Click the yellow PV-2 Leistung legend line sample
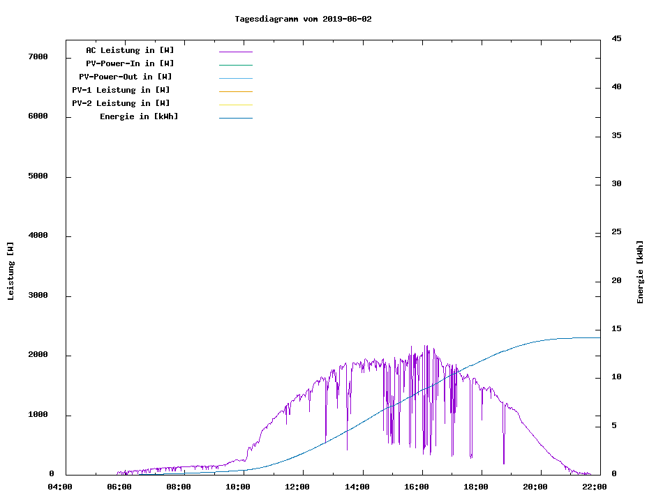Viewport: 670px width, 502px height. coord(235,105)
